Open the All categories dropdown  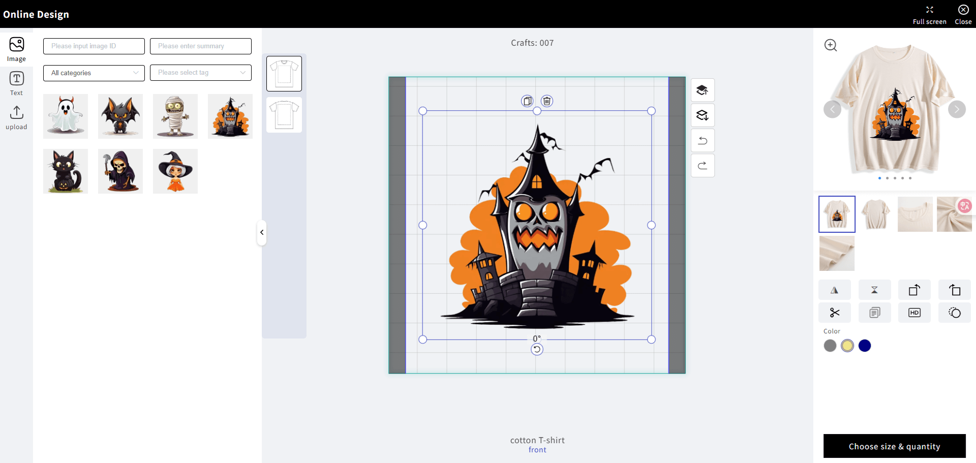coord(94,73)
